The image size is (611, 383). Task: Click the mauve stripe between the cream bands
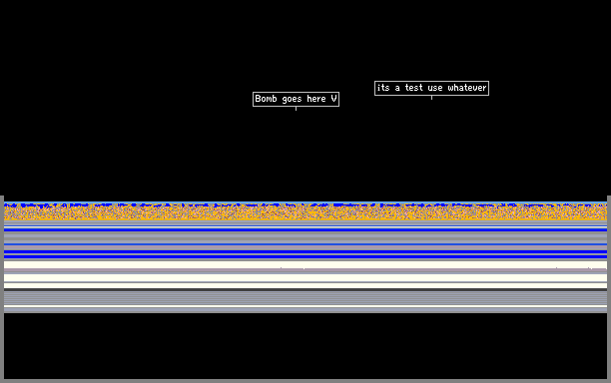[x=305, y=270]
